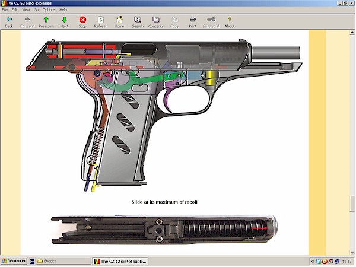
Task: Click the orange round tray icon
Action: pos(325,262)
